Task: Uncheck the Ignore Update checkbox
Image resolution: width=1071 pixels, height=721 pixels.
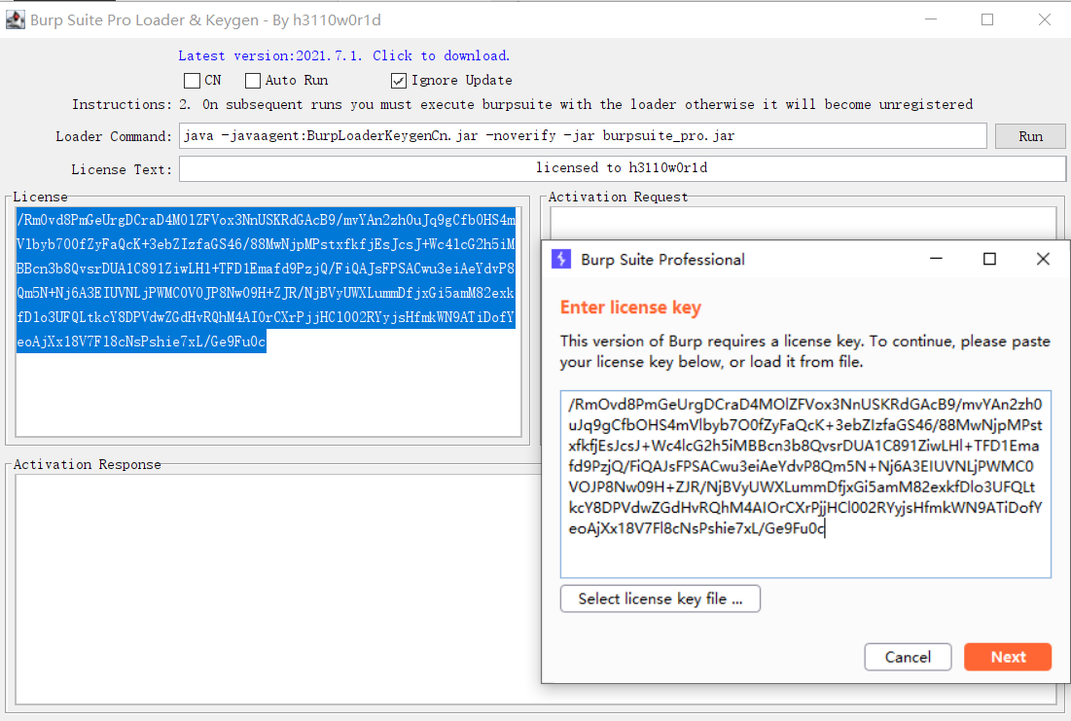Action: (x=399, y=81)
